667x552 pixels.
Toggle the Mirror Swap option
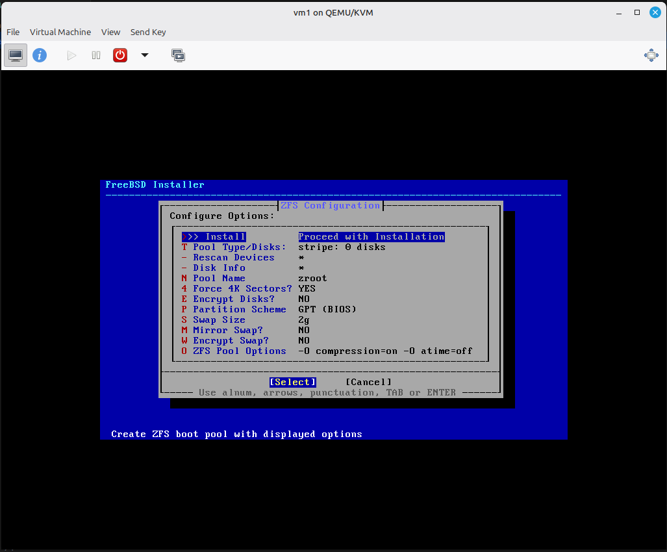tap(228, 331)
